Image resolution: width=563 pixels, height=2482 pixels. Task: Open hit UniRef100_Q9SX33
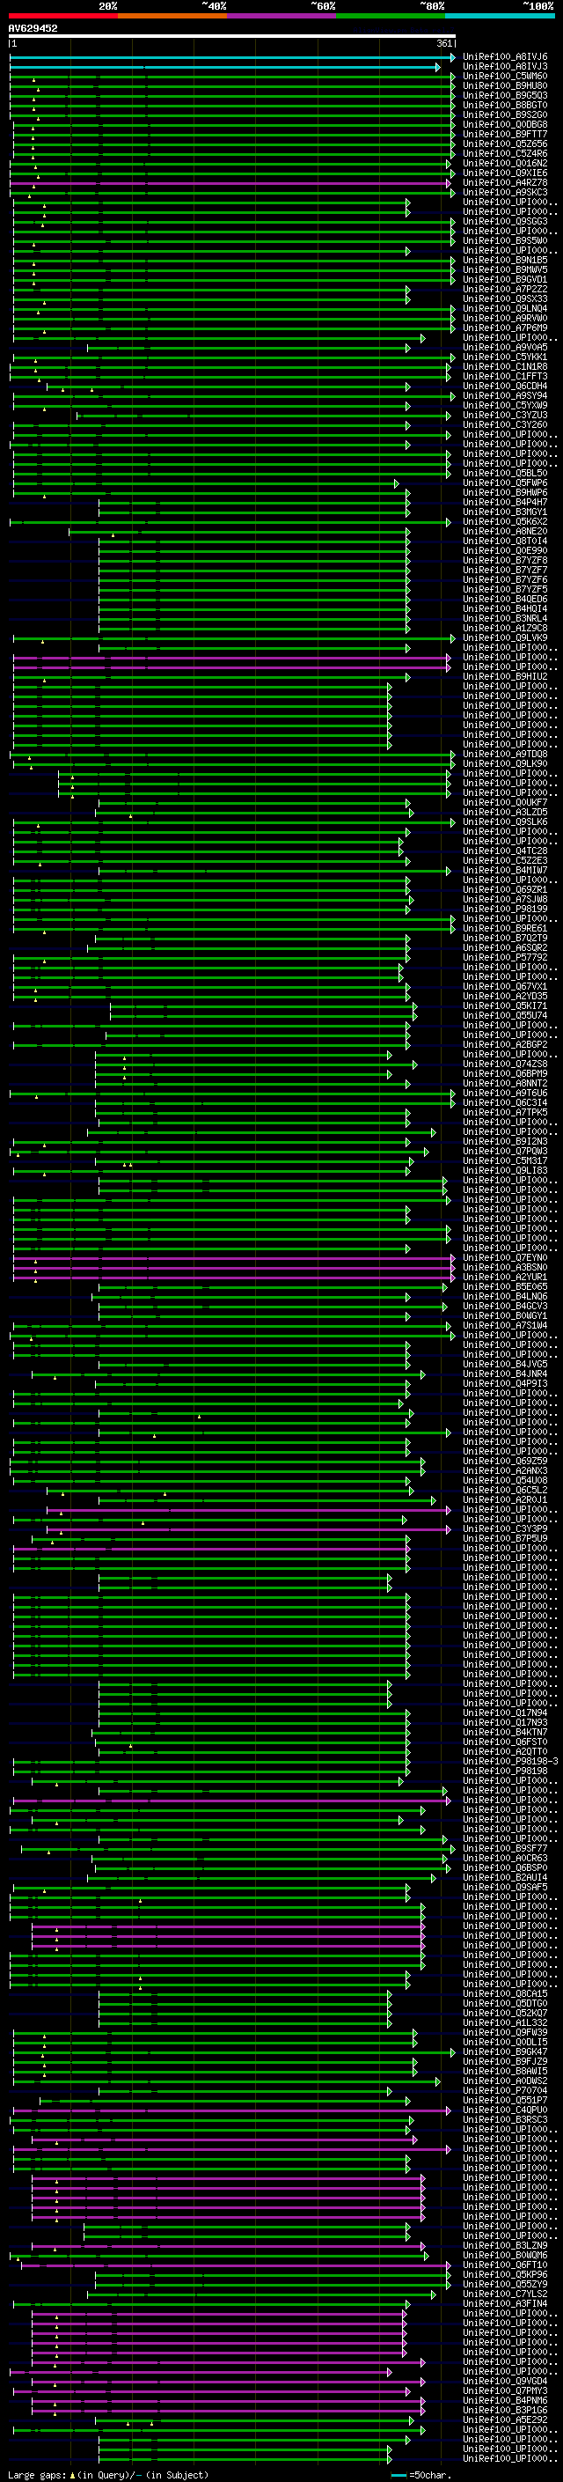coord(505,298)
